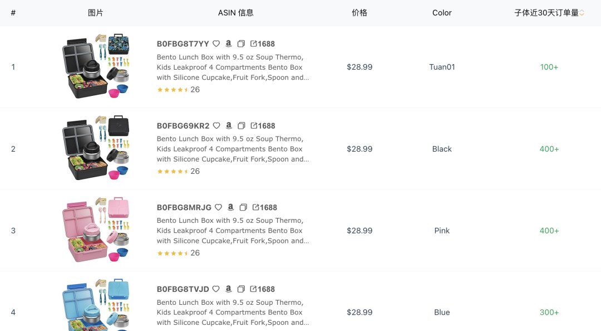Image resolution: width=601 pixels, height=331 pixels.
Task: Click the Amazon icon for B0FBG69KR2
Action: [x=229, y=125]
